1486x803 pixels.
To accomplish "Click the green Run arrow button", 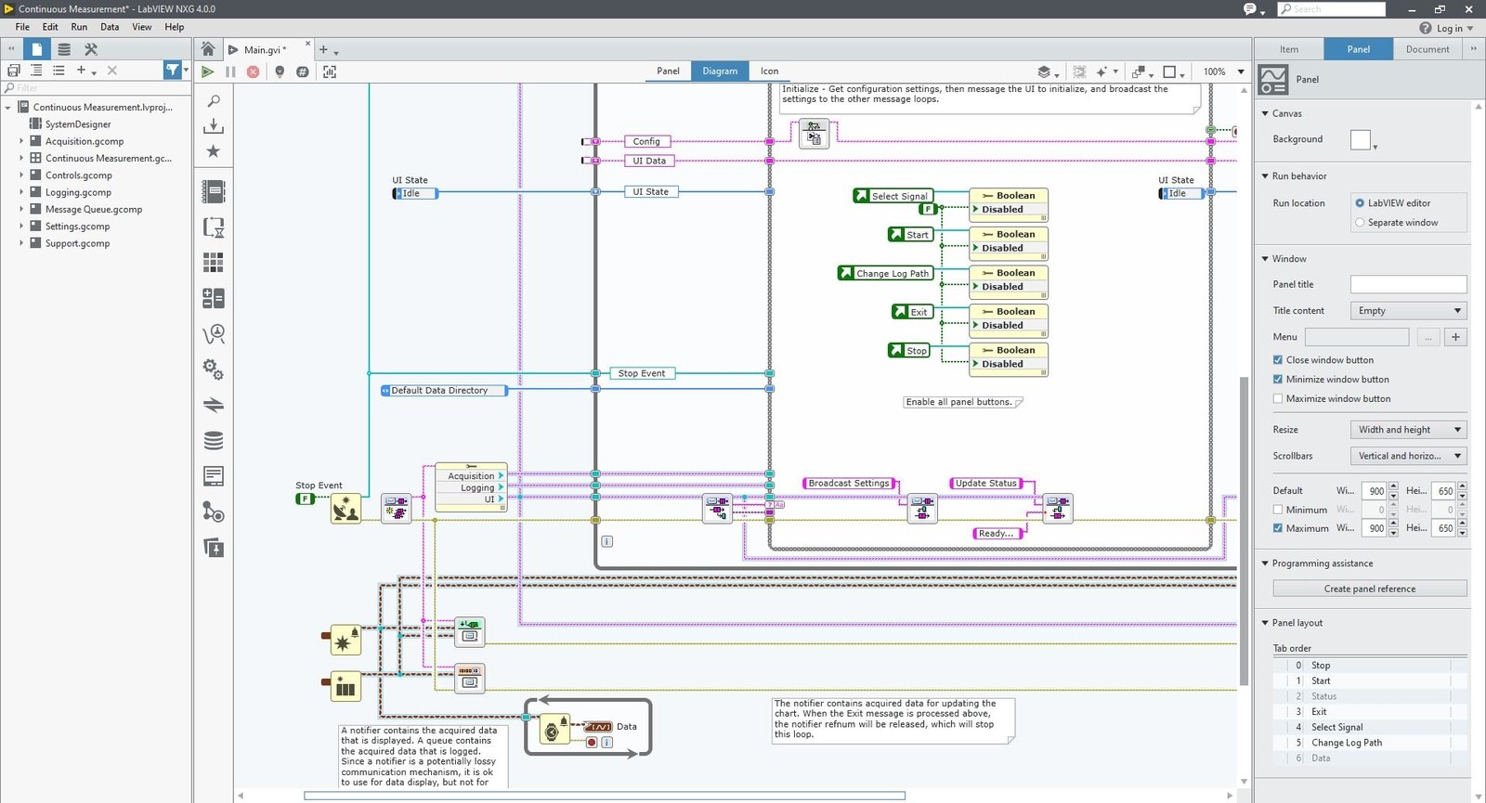I will [207, 71].
